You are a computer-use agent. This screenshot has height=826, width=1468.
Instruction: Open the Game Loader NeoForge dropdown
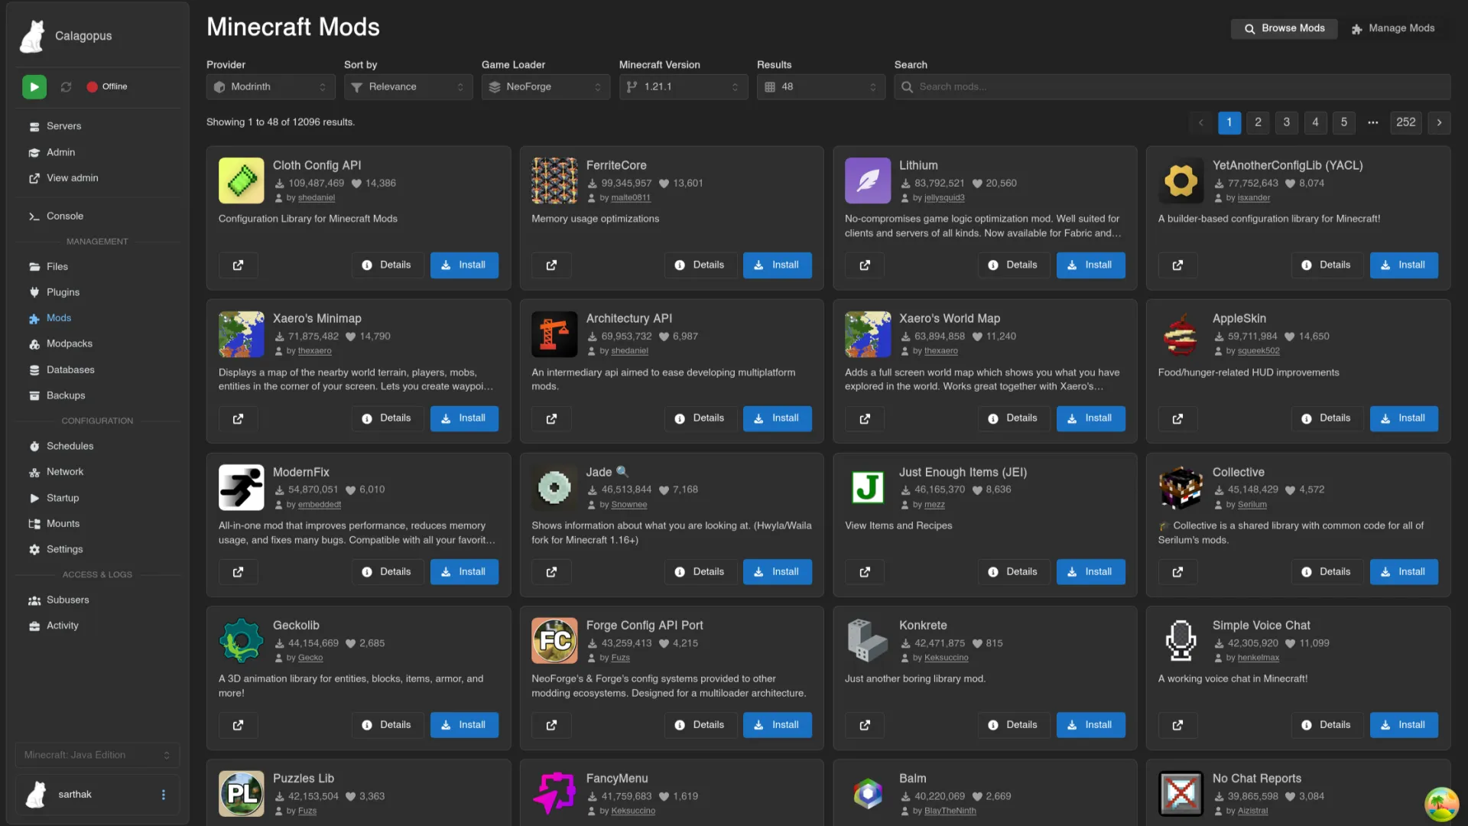(x=545, y=87)
